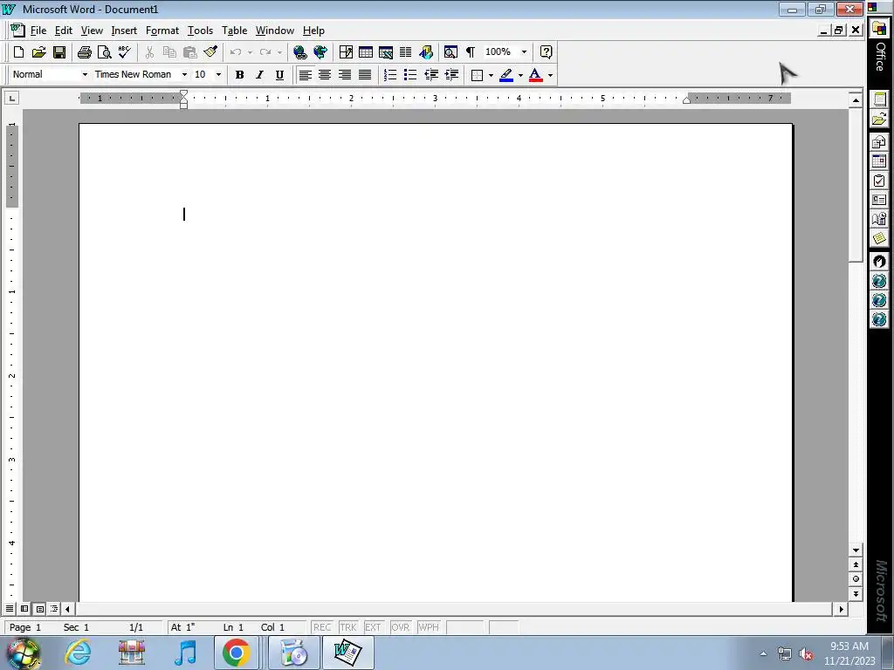Toggle Show/Hide paragraph marks

(471, 52)
